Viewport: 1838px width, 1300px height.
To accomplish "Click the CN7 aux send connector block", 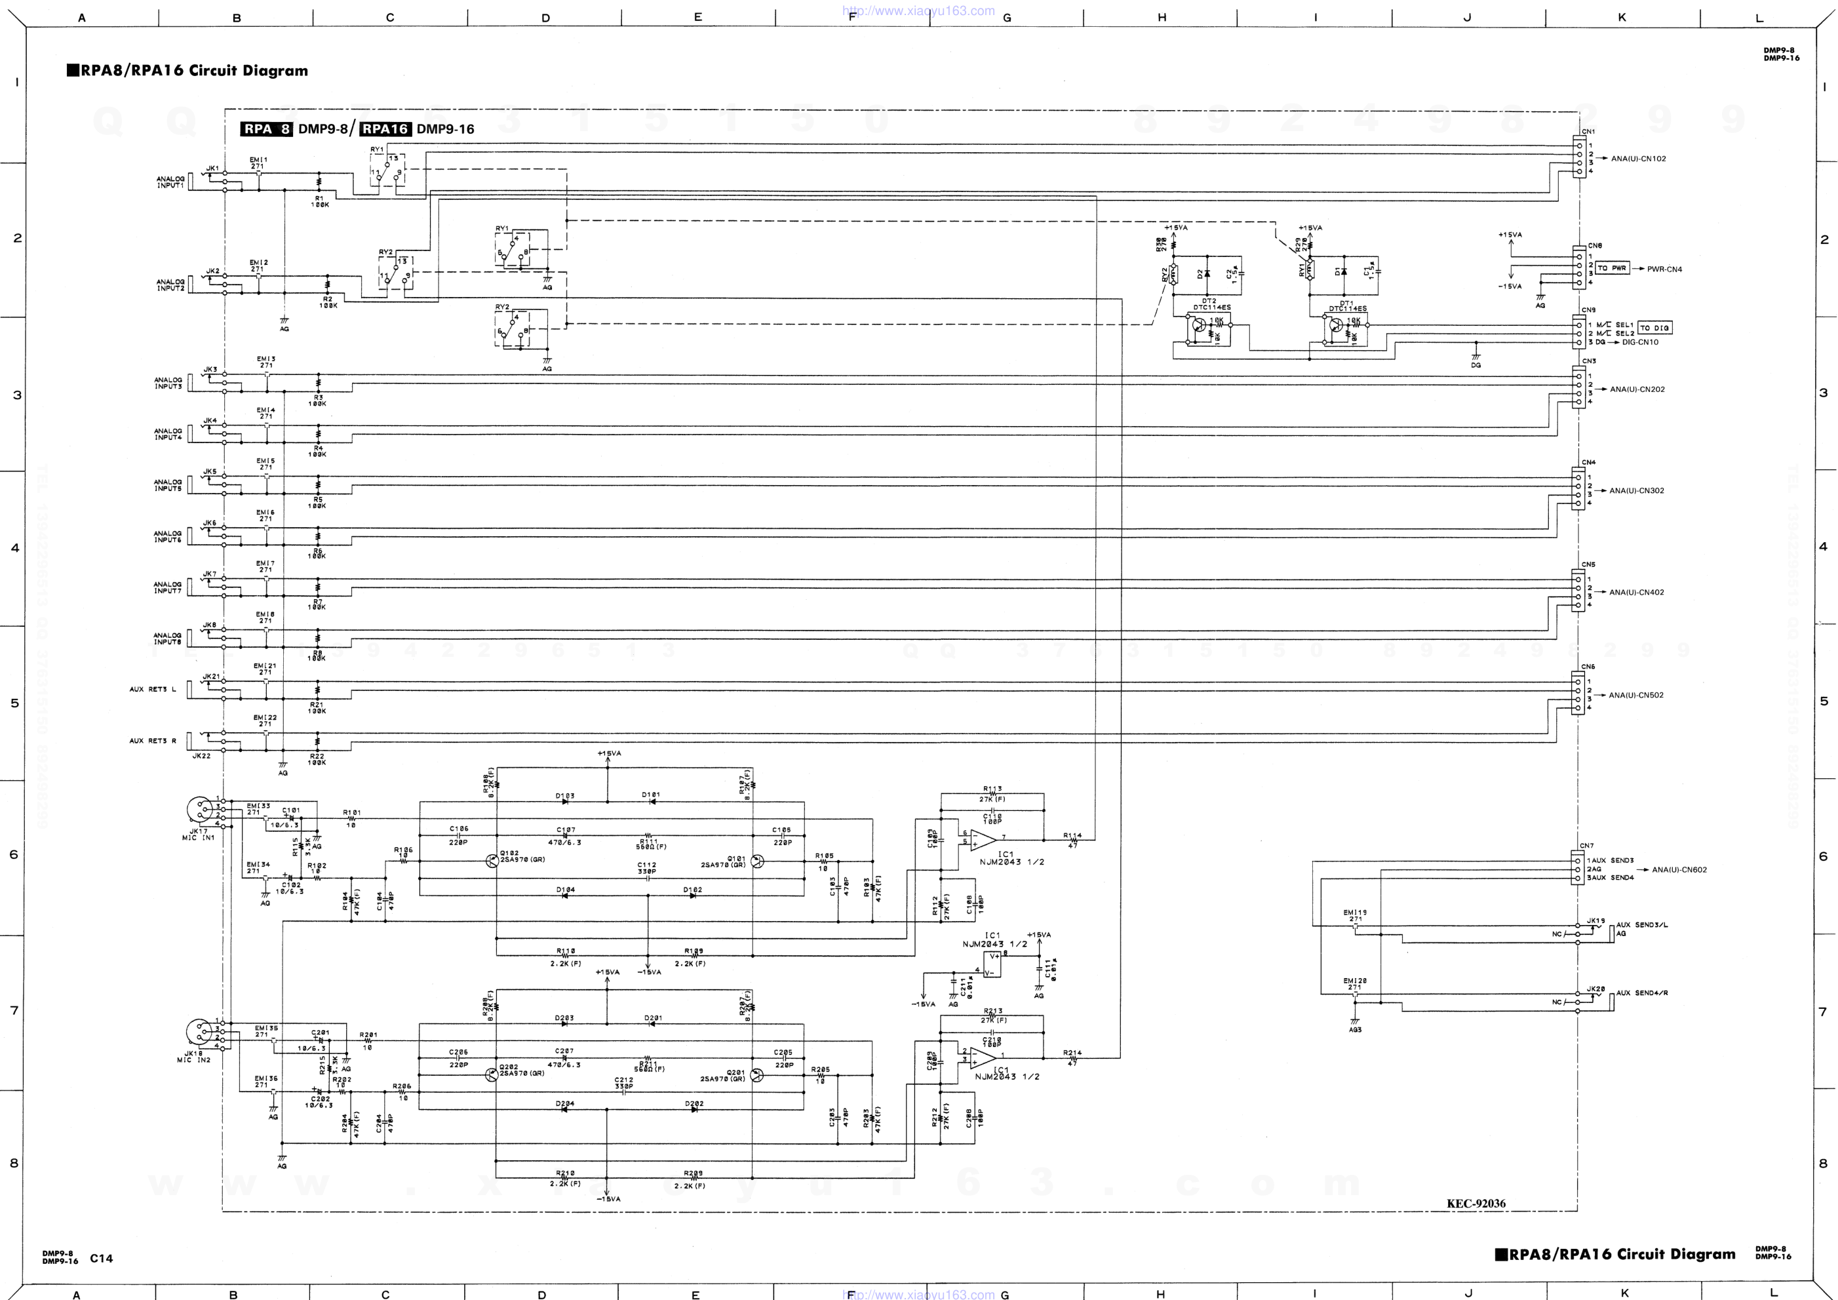I will [1578, 869].
